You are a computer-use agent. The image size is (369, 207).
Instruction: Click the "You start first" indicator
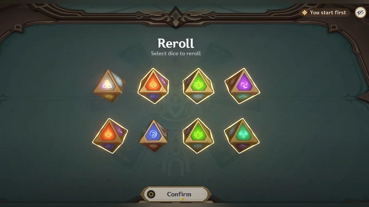(325, 13)
